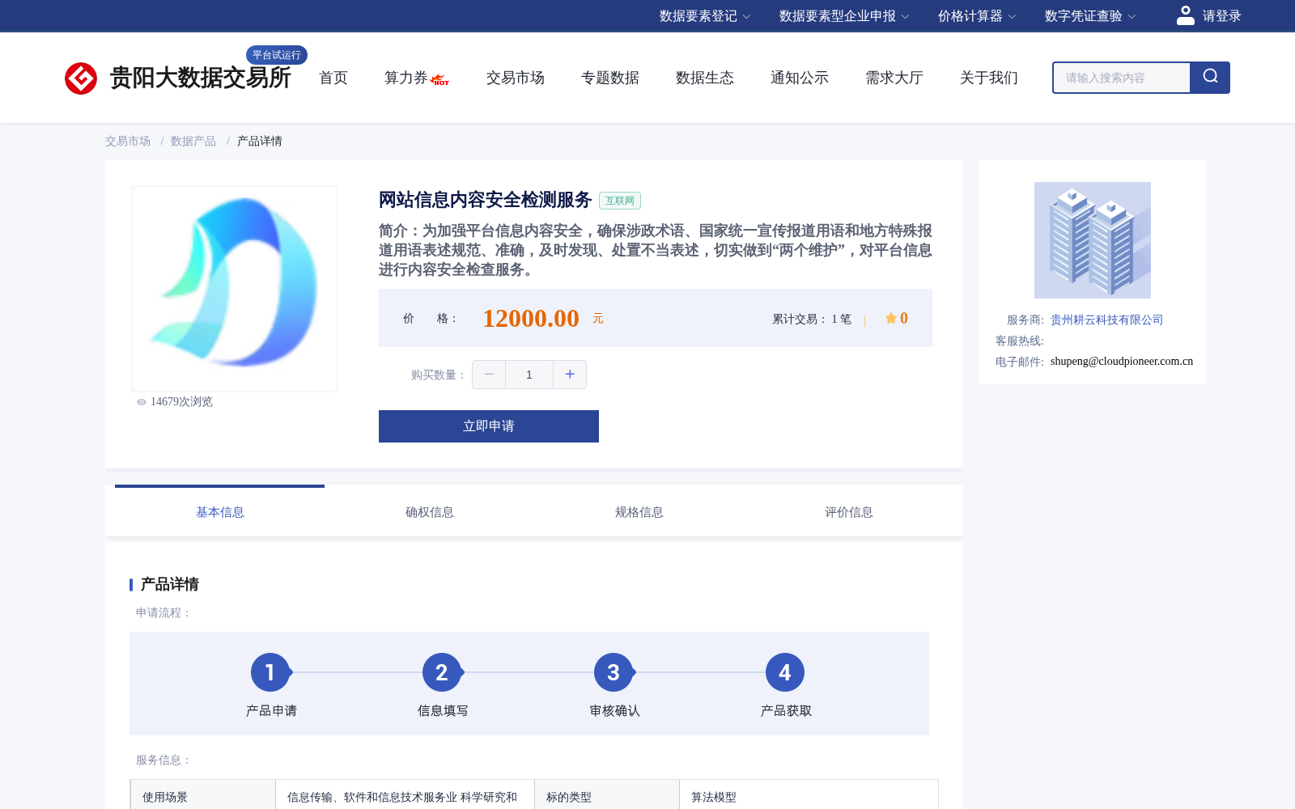Click the Guiyang Big Data Exchange red logo
Screen dimensions: 1295x809
pos(81,78)
